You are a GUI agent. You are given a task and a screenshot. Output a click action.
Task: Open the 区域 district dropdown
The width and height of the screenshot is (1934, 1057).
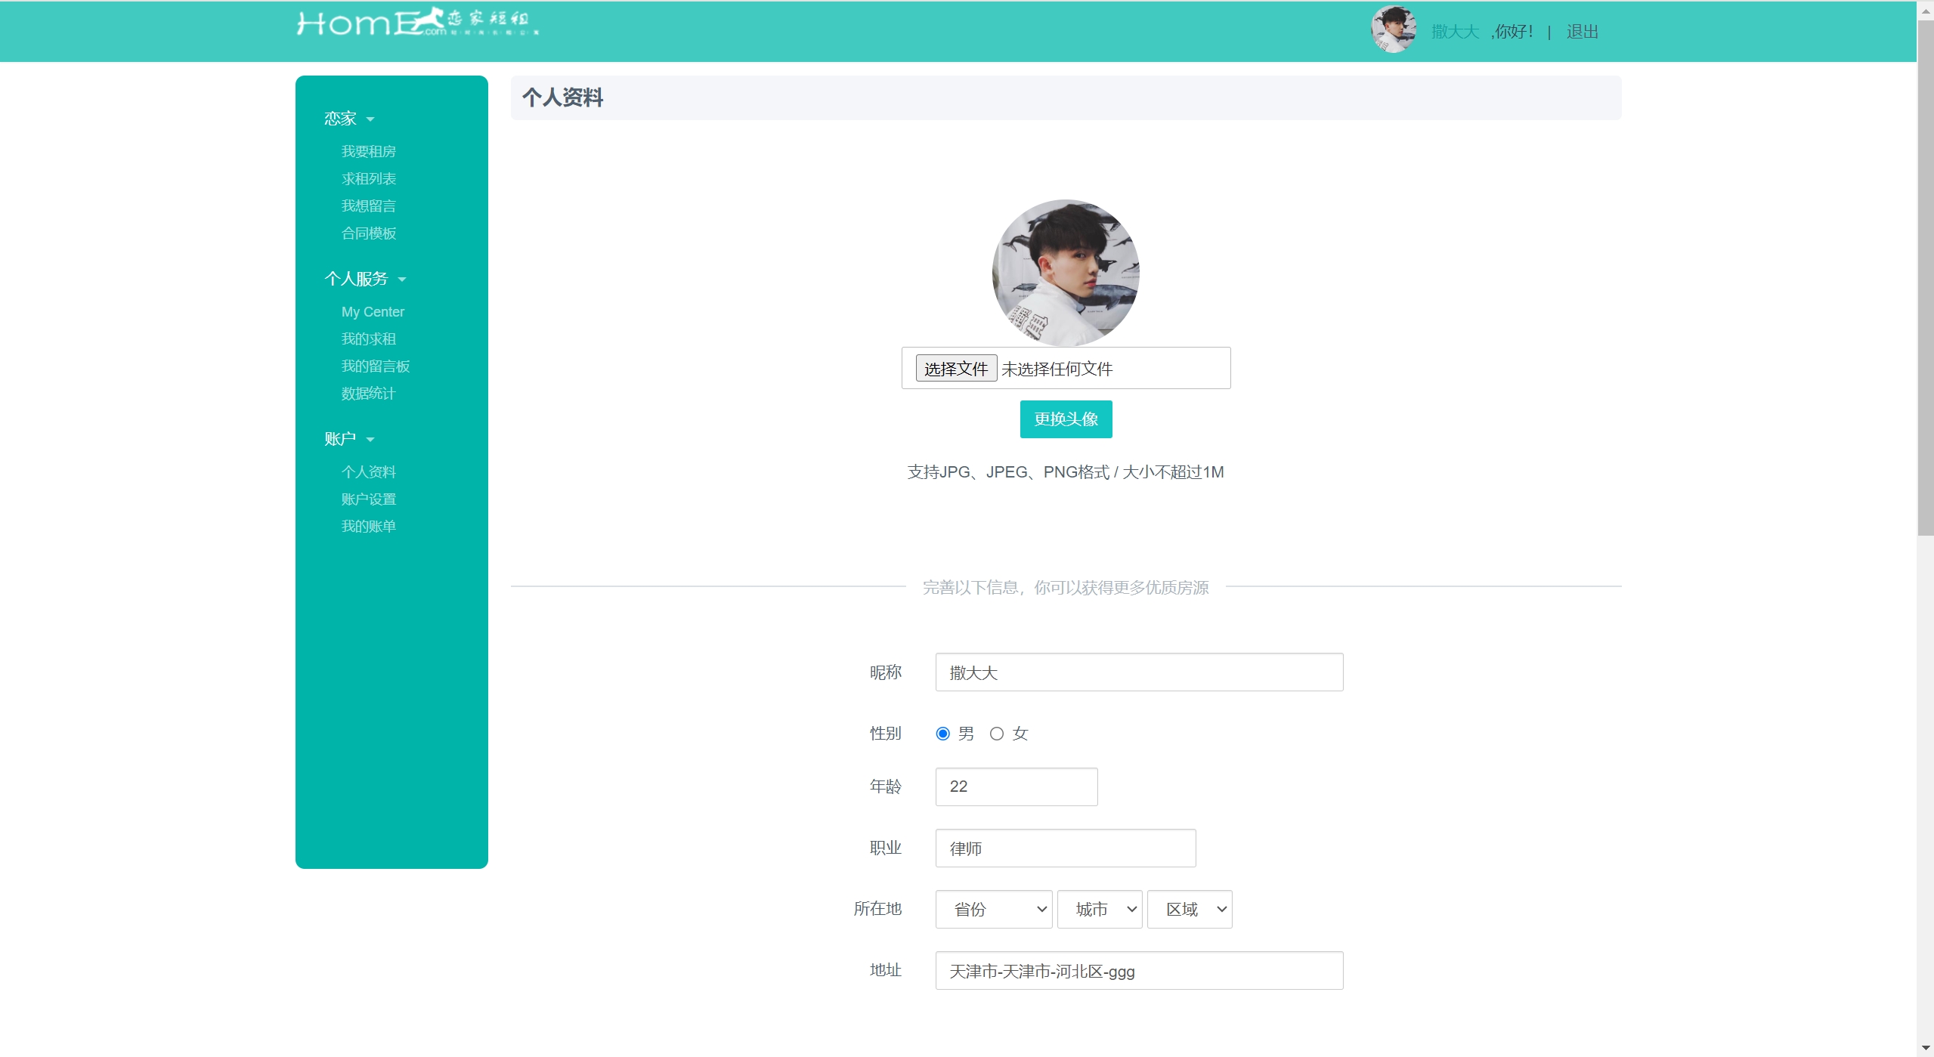pyautogui.click(x=1189, y=909)
